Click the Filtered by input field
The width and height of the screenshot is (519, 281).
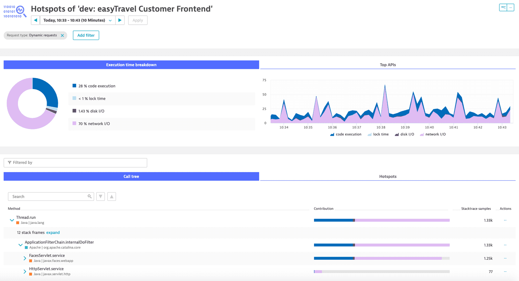click(75, 163)
